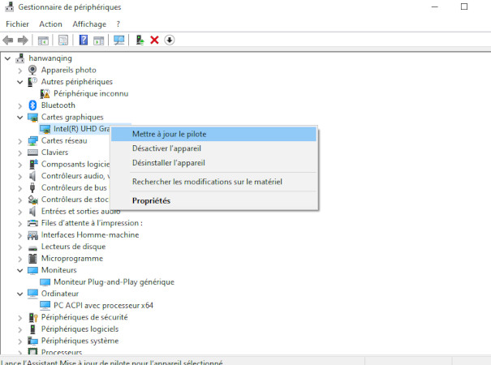491x365 pixels.
Task: Collapse the Cartes graphiques category
Action: [x=20, y=117]
